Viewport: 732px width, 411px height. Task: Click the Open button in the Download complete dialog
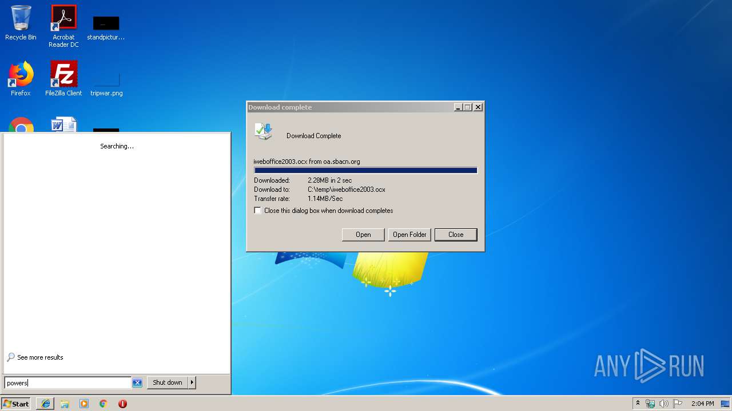coord(363,235)
